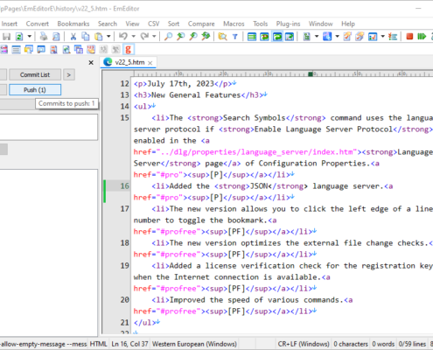The width and height of the screenshot is (433, 350).
Task: Click the Filter funnel icon
Action: pyautogui.click(x=235, y=37)
